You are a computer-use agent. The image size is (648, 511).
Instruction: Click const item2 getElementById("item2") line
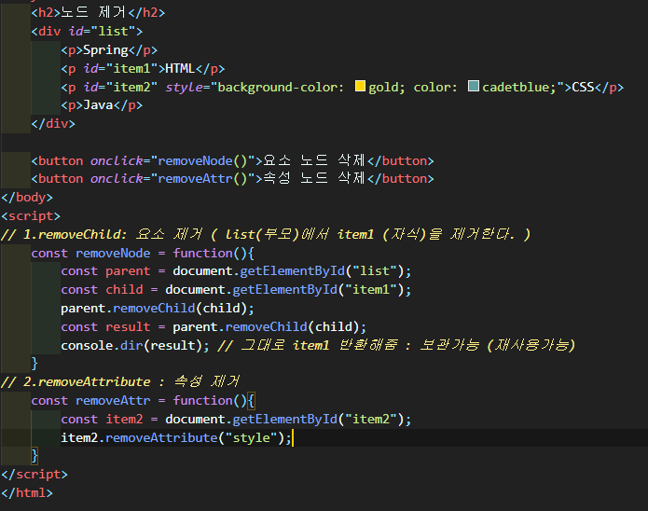[236, 420]
